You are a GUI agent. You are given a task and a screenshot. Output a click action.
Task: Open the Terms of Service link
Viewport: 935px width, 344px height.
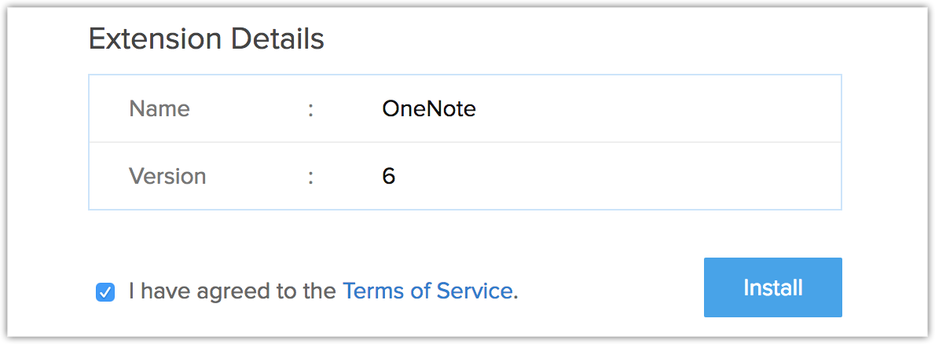427,291
